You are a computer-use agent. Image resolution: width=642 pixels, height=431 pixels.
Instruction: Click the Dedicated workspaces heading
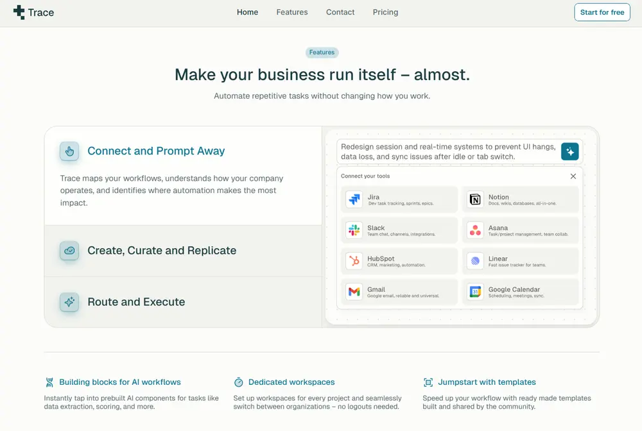291,382
